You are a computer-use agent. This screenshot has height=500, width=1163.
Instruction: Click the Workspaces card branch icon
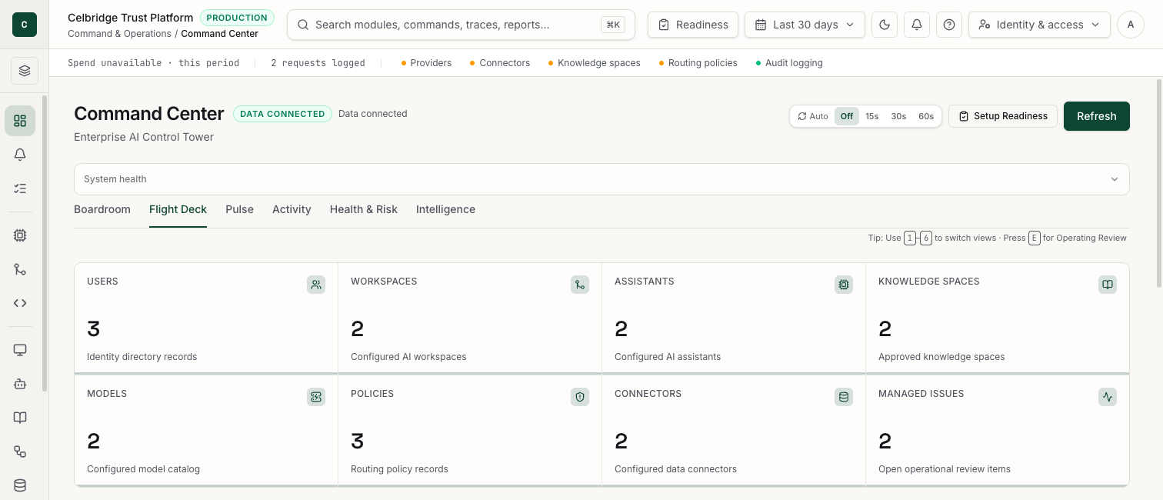coord(580,285)
